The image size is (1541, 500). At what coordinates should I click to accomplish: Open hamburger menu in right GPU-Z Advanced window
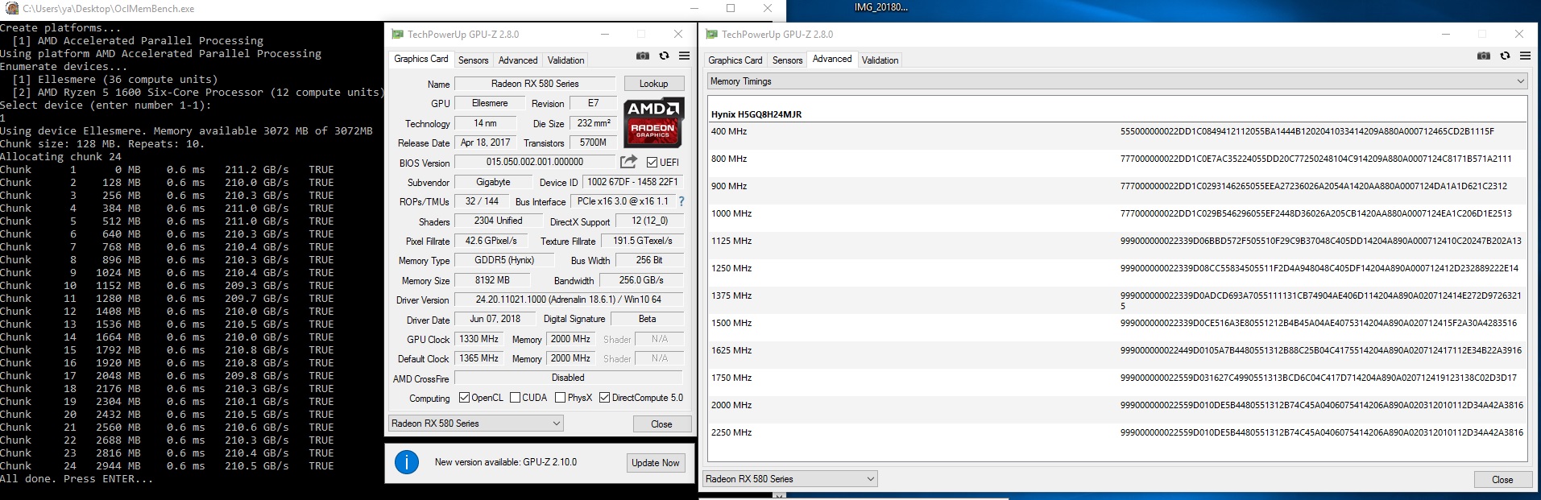tap(1525, 56)
